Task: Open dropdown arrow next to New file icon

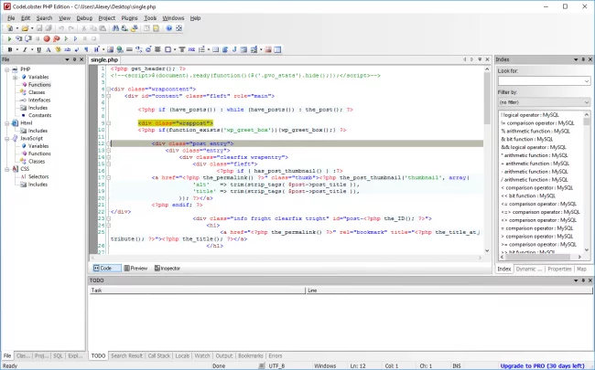Action: point(17,28)
